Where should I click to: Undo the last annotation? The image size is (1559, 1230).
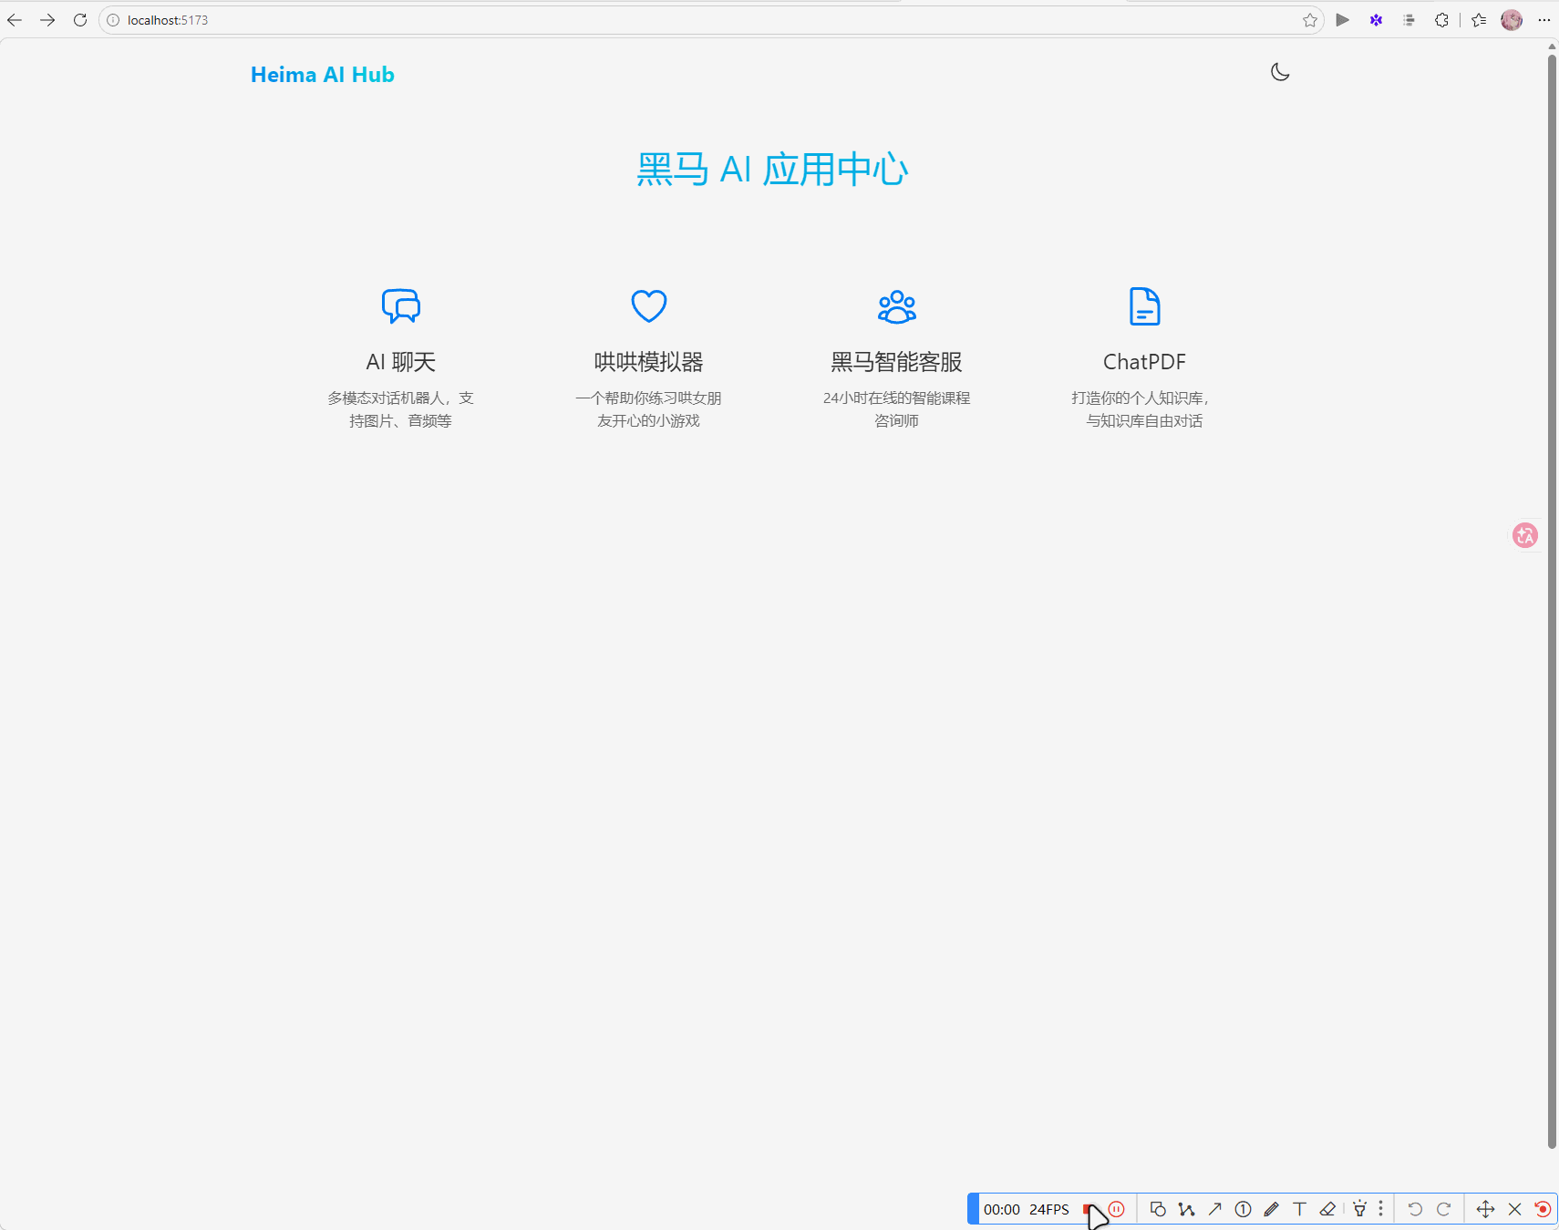point(1414,1209)
